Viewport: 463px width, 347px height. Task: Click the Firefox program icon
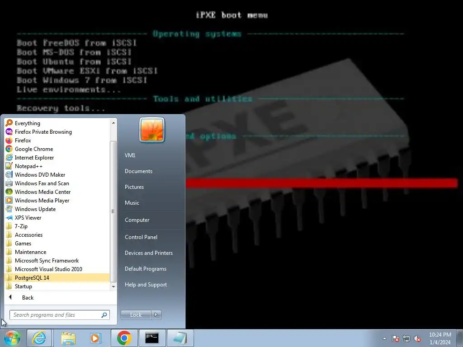(9, 140)
